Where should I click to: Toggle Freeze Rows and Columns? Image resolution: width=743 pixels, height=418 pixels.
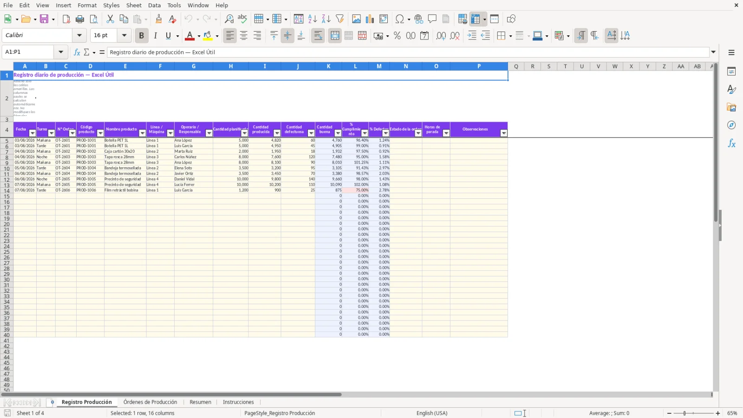(476, 19)
